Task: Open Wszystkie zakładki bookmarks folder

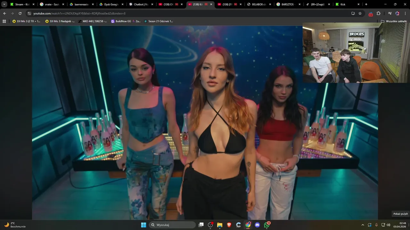Action: pos(394,21)
